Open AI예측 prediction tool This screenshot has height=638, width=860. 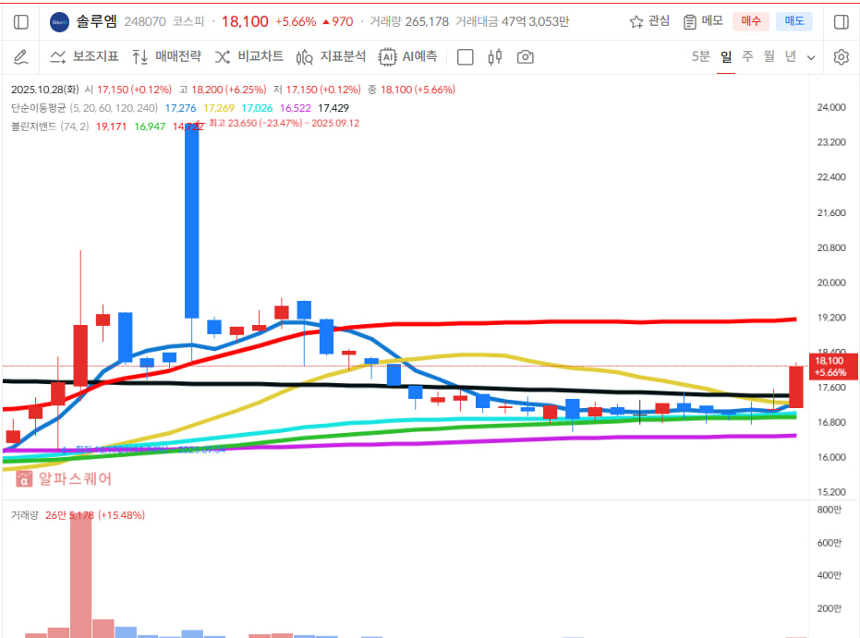coord(408,57)
